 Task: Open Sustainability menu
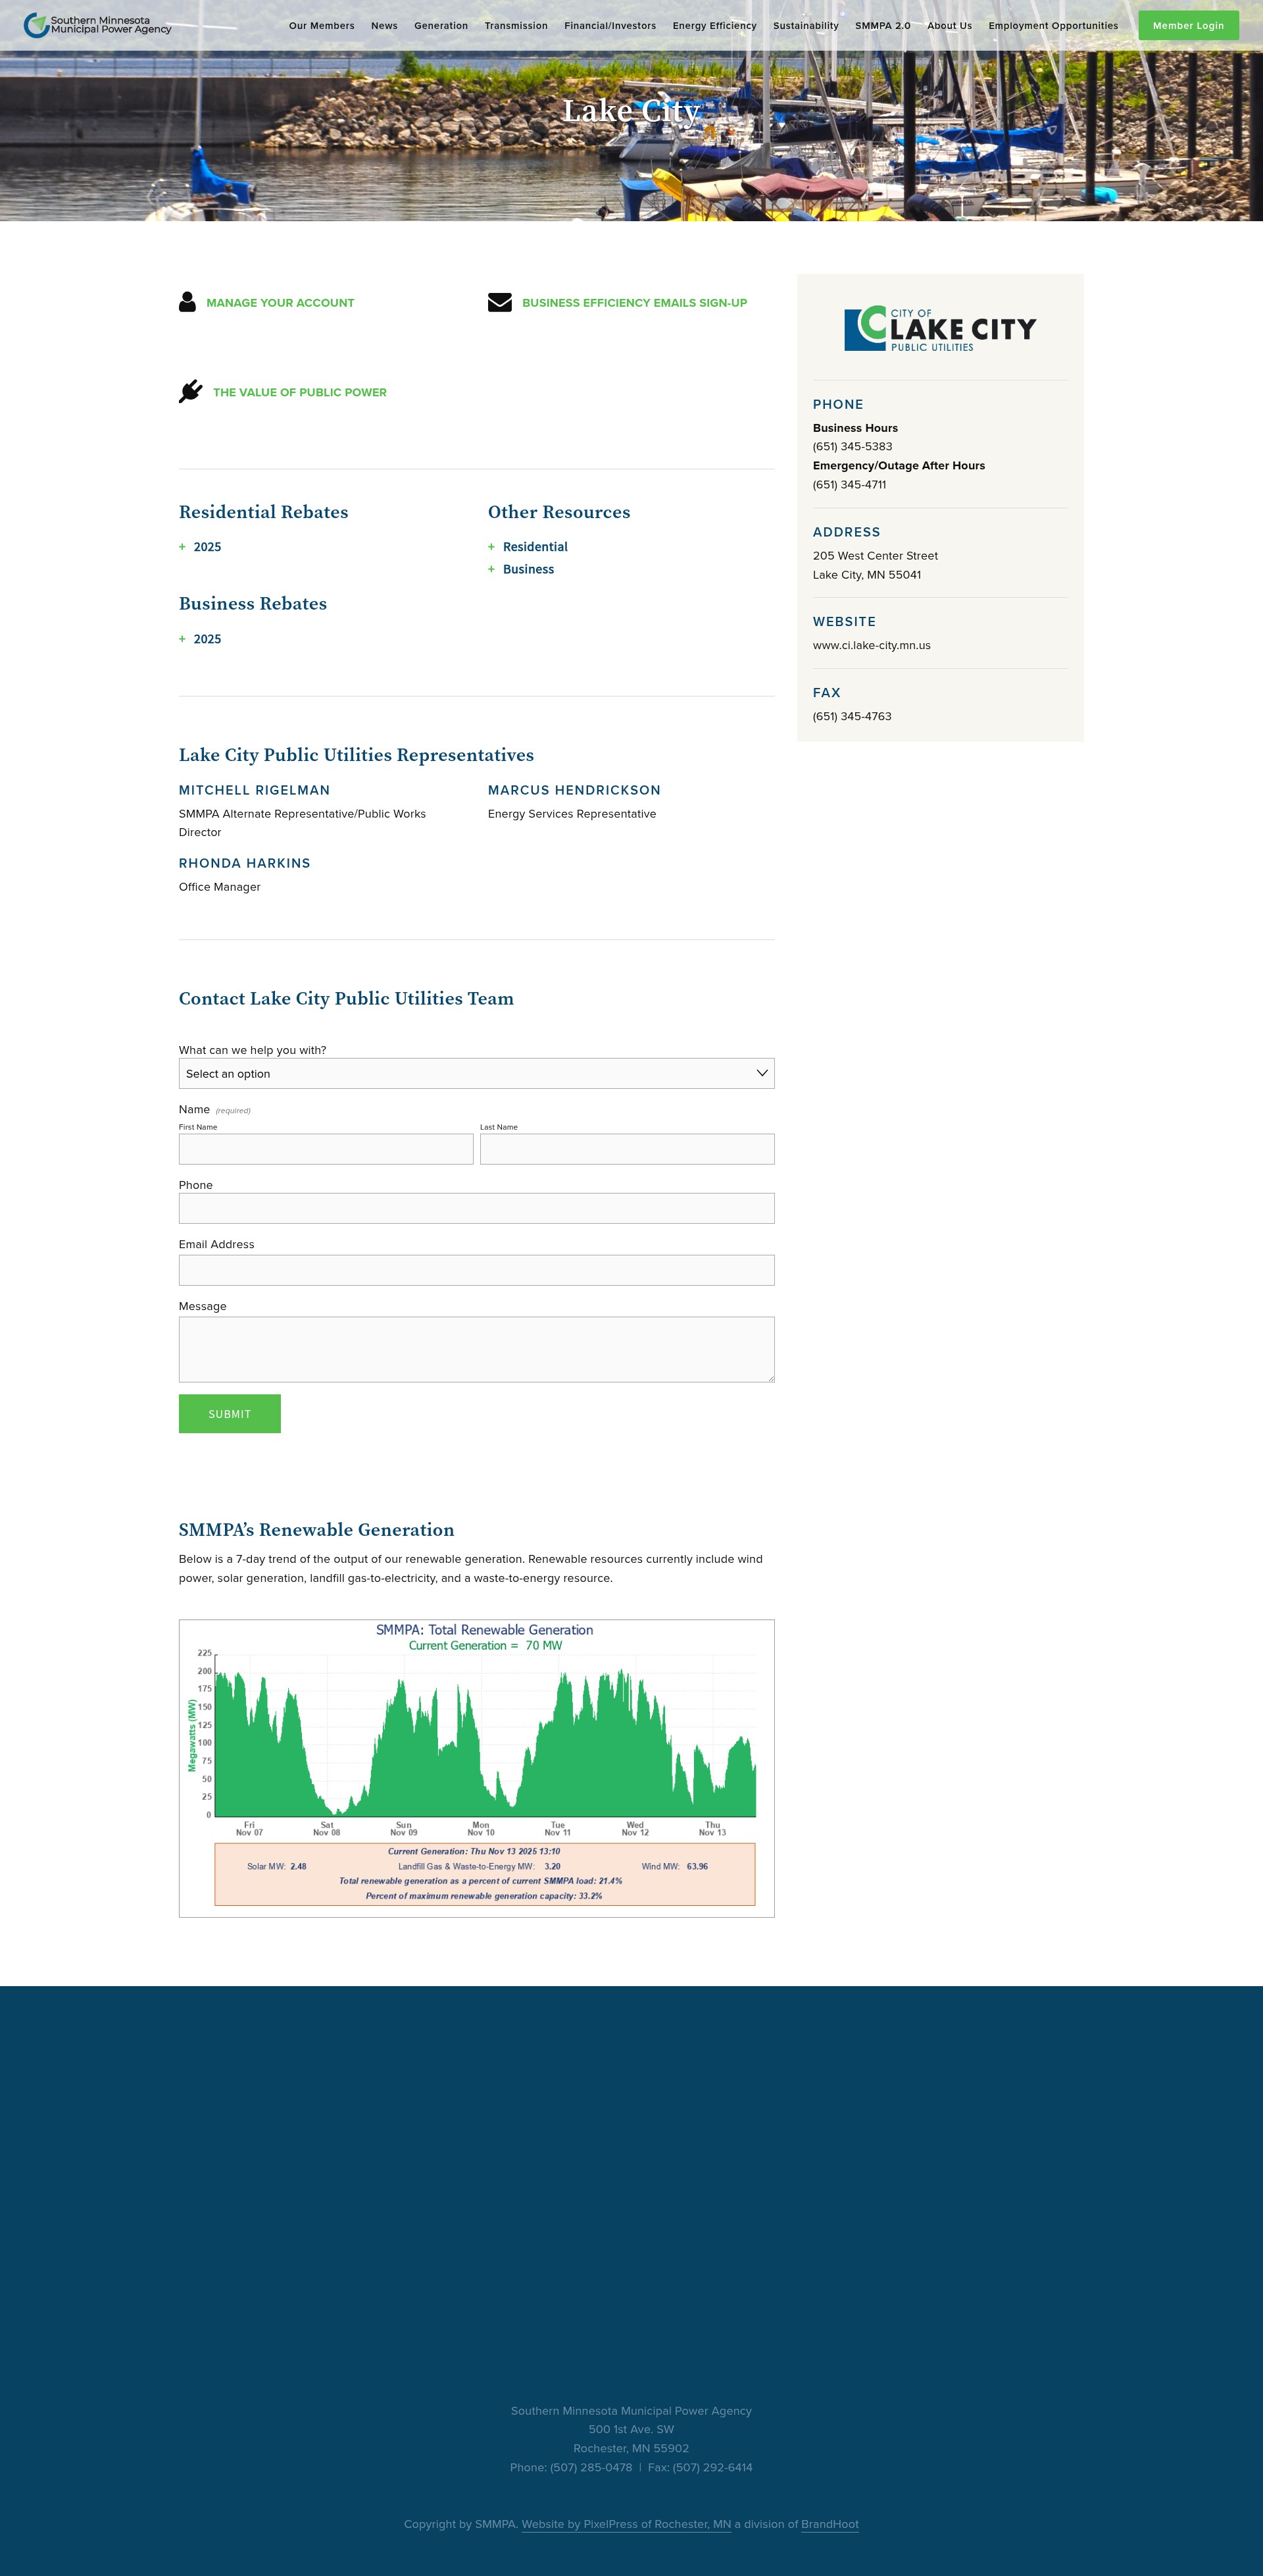(x=805, y=26)
